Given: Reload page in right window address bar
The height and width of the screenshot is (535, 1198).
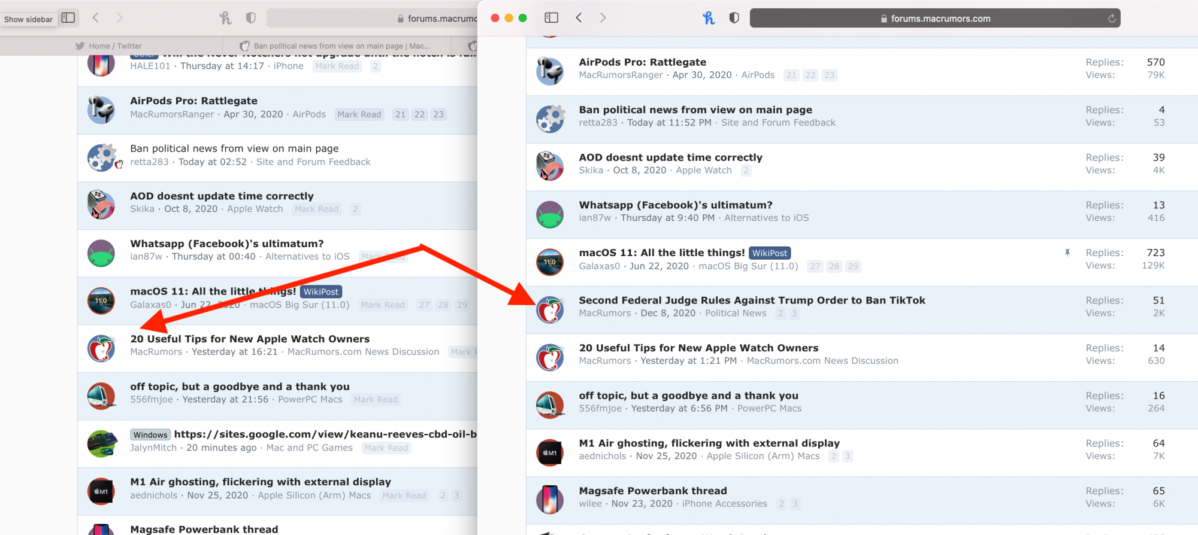Looking at the screenshot, I should tap(1112, 19).
